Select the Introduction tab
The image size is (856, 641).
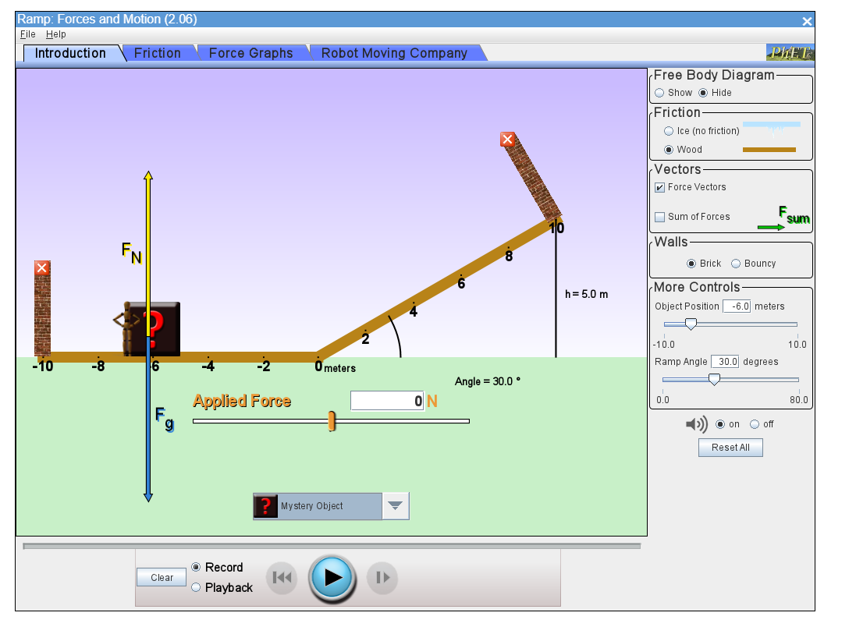coord(70,53)
